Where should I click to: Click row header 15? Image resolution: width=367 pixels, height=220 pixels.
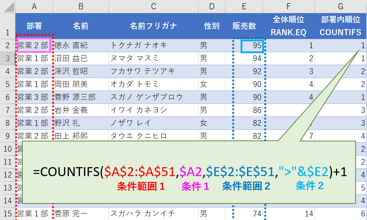[7, 212]
